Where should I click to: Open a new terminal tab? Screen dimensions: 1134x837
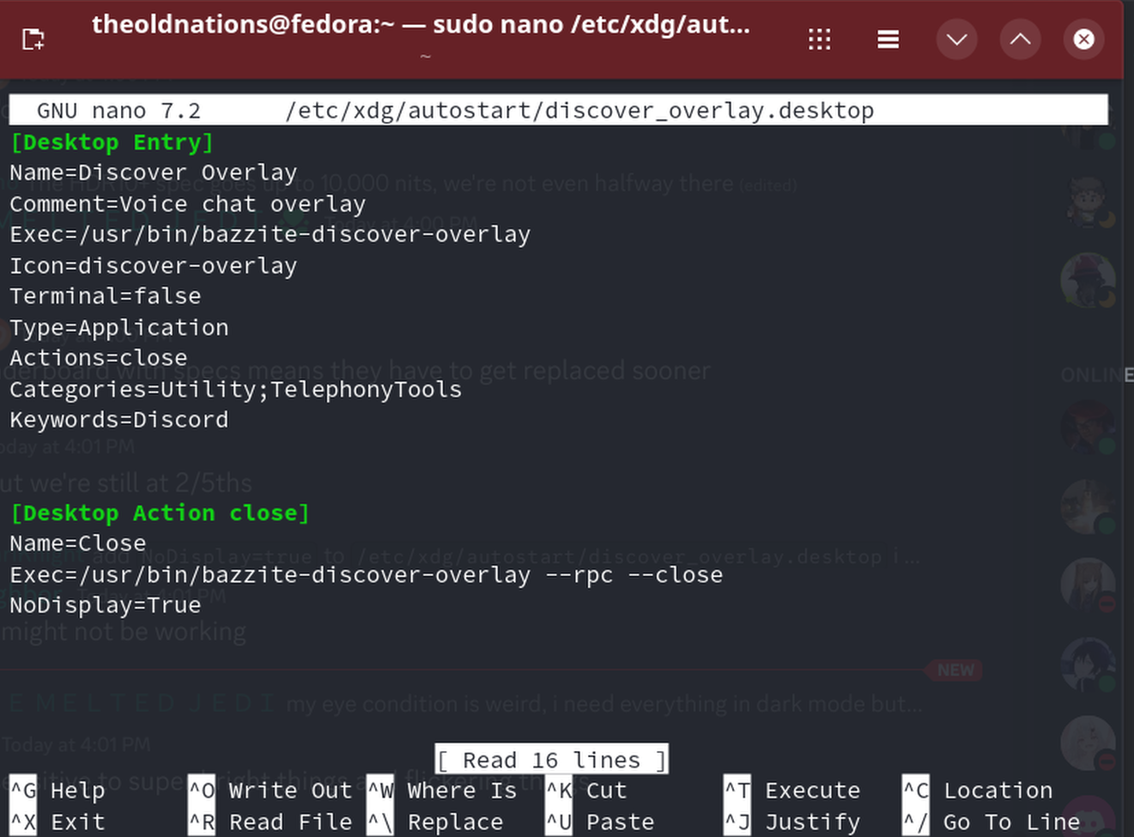pos(33,39)
